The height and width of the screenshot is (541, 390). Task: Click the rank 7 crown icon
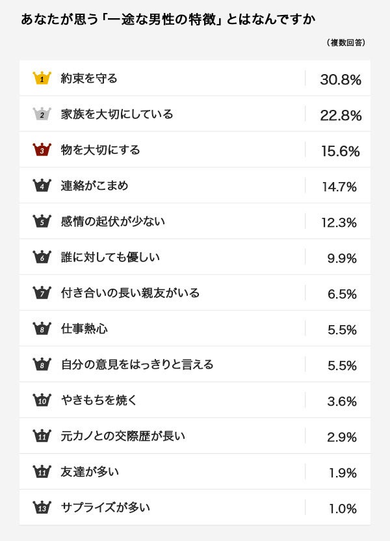click(x=42, y=293)
